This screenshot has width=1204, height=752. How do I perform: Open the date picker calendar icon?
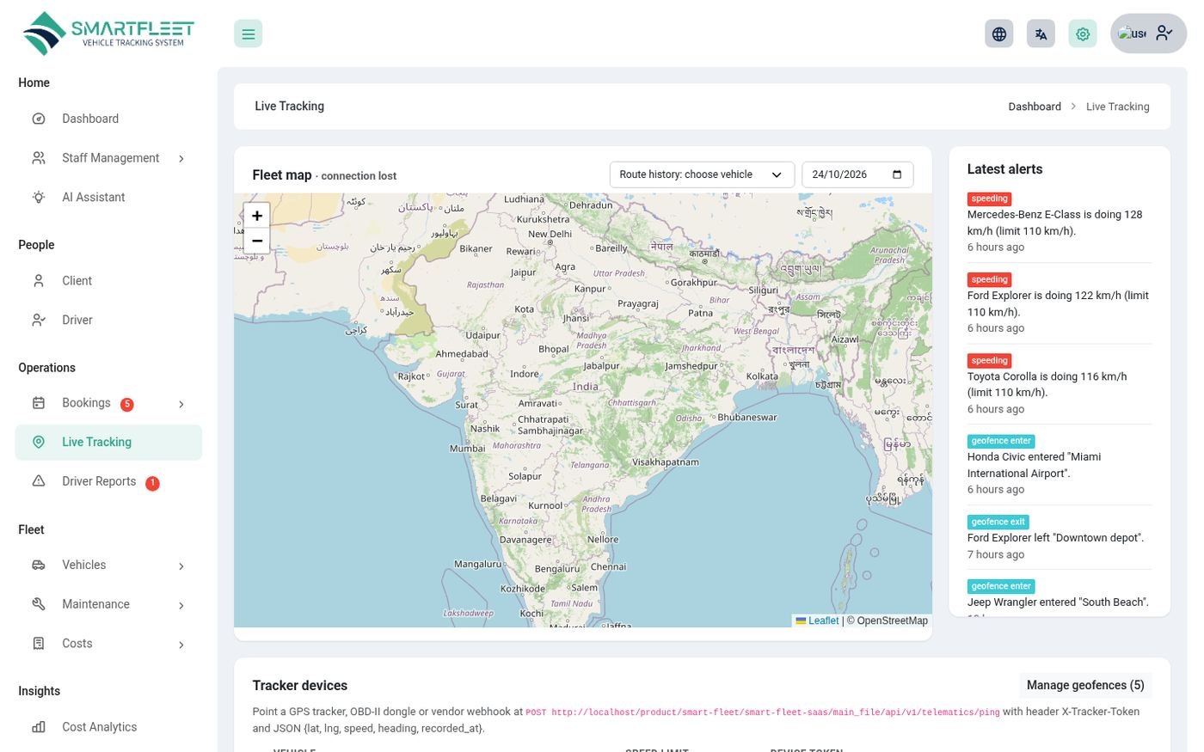[897, 174]
